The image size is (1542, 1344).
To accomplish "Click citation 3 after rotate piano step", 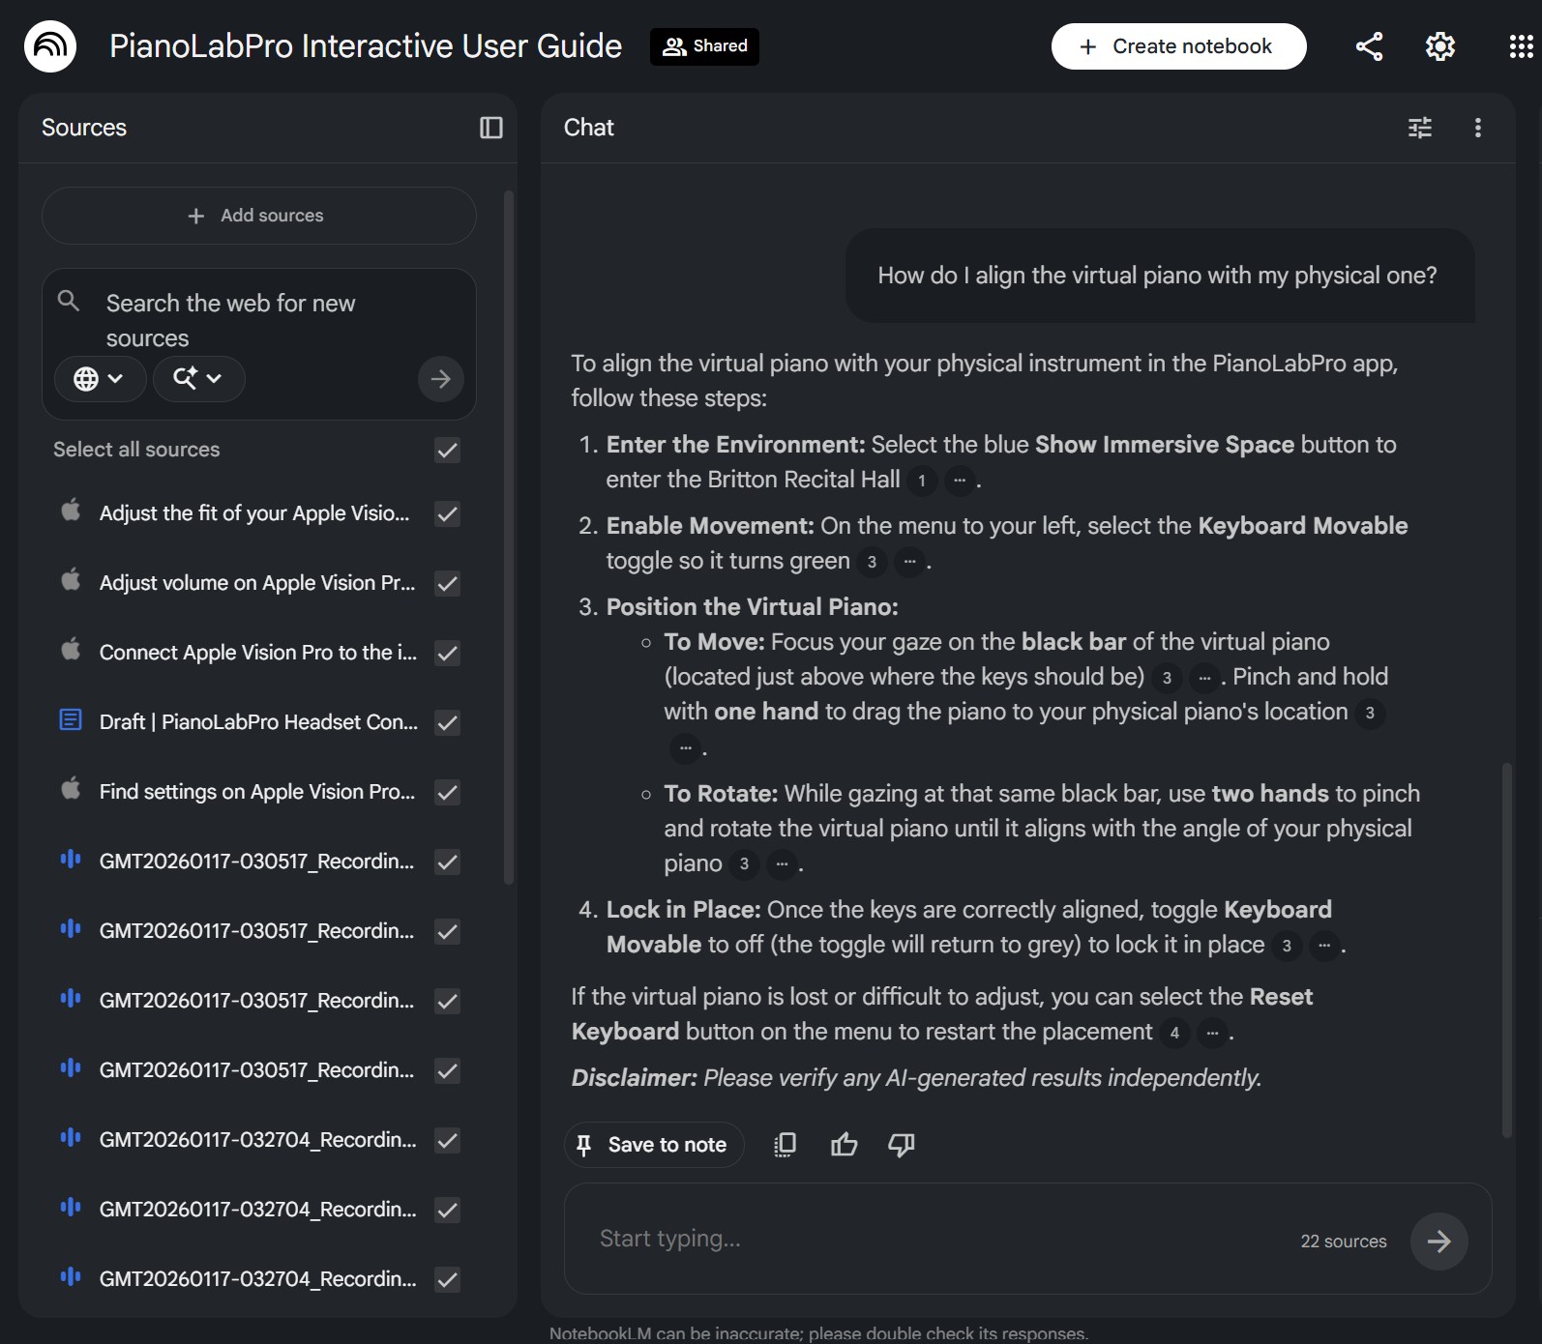I will [744, 864].
